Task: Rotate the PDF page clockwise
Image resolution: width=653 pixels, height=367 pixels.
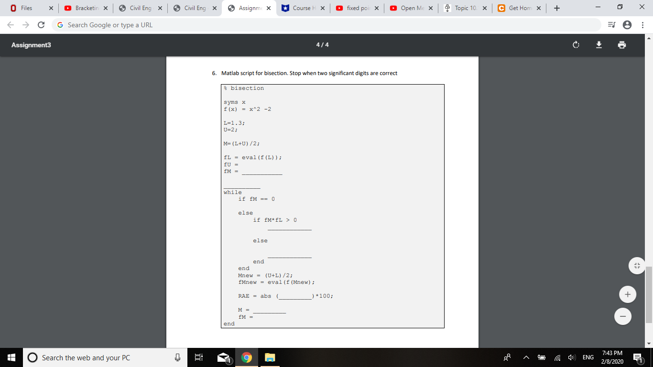Action: 576,44
